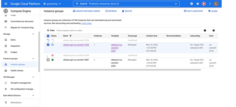Open the notifications bell
The height and width of the screenshot is (107, 236).
point(204,4)
